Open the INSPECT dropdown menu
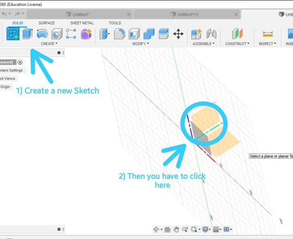 pos(267,43)
